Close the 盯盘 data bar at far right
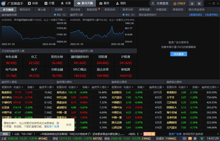This screenshot has width=220, height=141. pos(218,134)
